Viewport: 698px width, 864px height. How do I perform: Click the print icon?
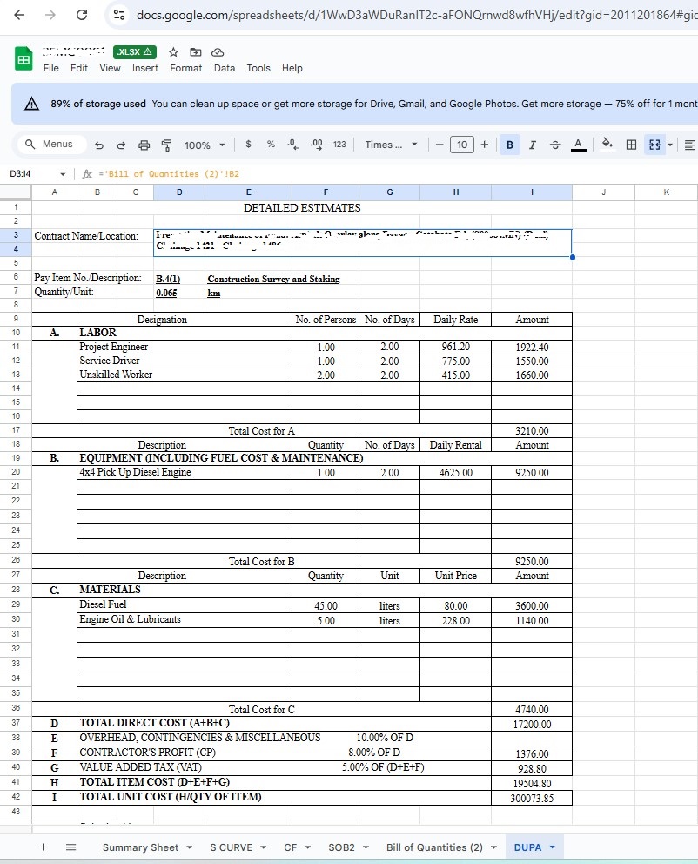click(x=144, y=145)
